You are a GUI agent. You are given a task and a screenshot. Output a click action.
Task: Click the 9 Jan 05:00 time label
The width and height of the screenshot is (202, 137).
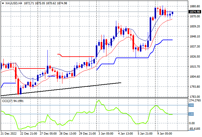165,134
